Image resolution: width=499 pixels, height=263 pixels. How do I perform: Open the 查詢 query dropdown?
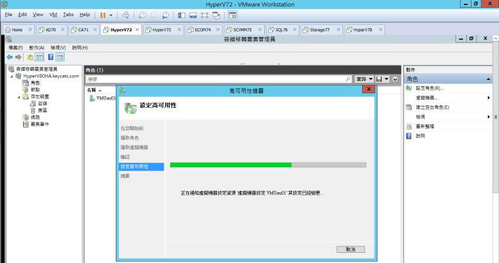[x=365, y=79]
